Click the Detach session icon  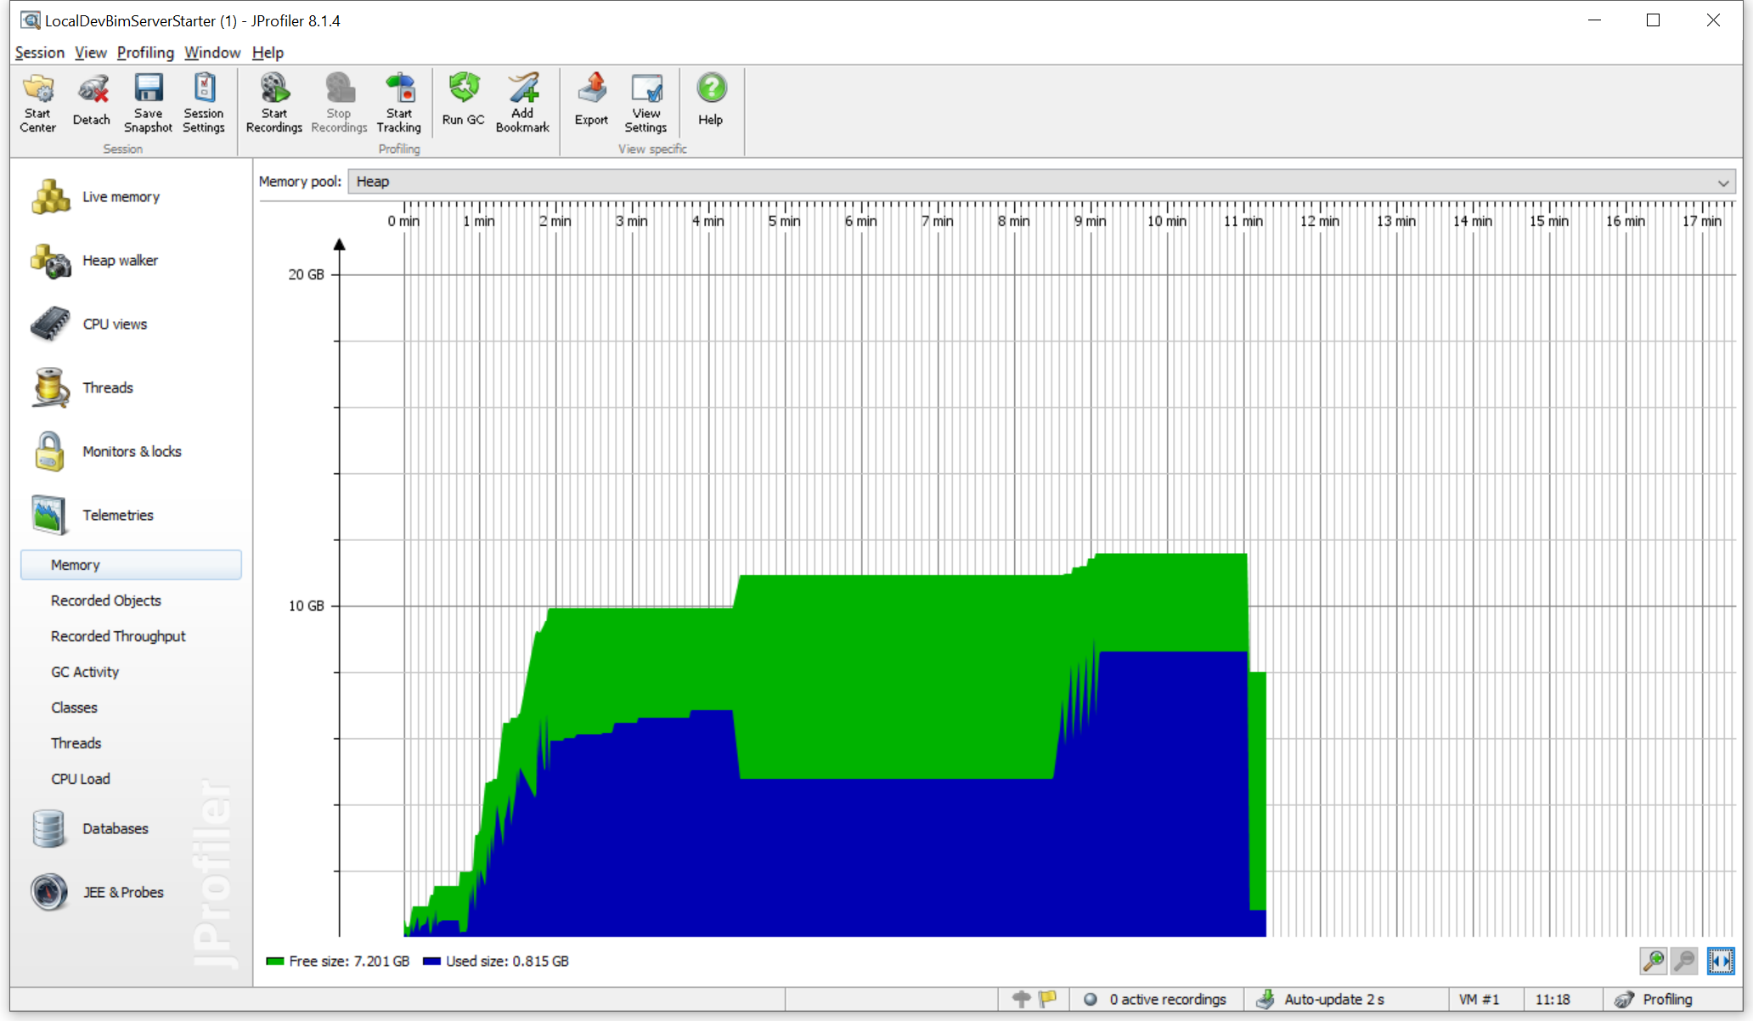(92, 100)
